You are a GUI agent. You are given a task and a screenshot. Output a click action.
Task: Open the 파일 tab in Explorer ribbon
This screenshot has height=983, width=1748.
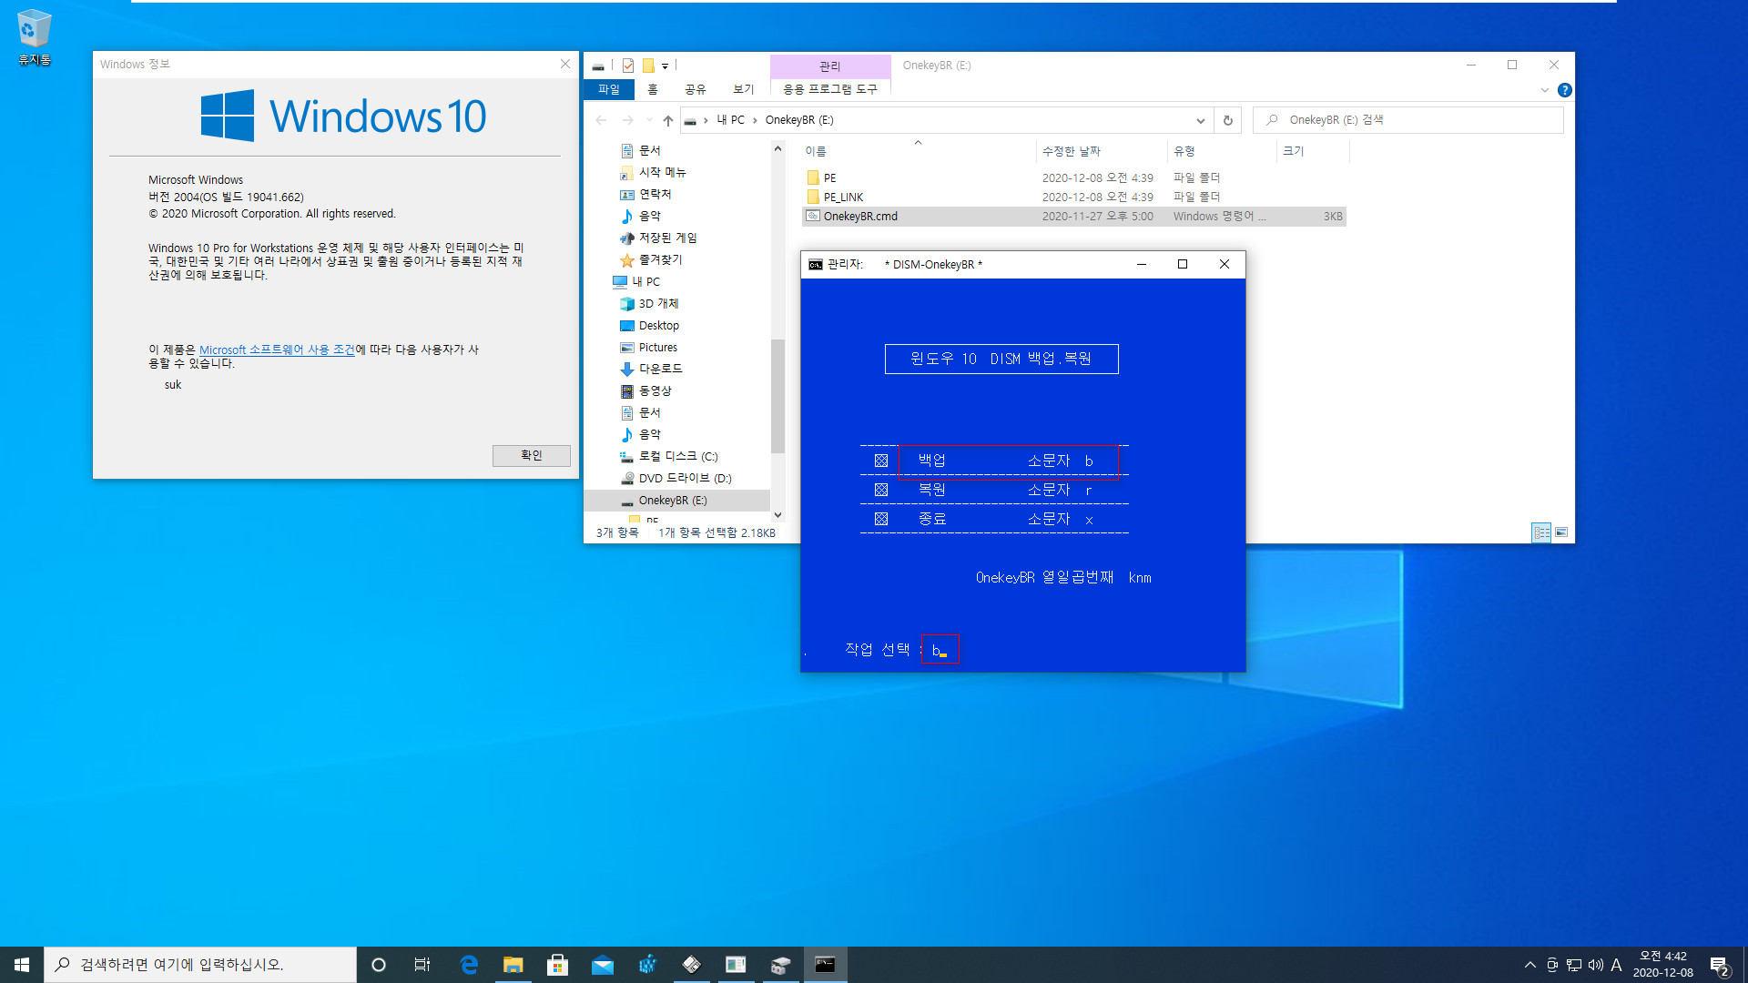(x=609, y=89)
